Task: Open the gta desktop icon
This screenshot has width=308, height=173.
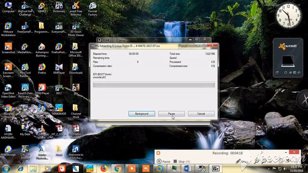Action: pos(76,89)
